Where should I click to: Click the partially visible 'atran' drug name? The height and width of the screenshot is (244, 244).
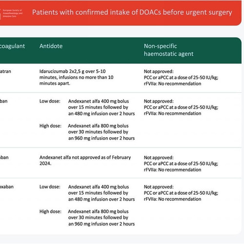[5, 71]
